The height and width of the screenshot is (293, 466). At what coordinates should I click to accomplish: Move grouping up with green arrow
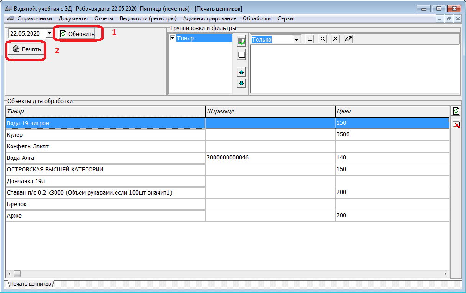[241, 72]
